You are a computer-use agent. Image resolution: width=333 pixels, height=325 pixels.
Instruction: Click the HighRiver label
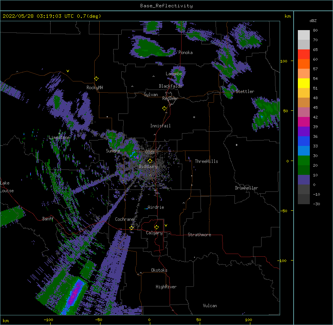pyautogui.click(x=166, y=287)
